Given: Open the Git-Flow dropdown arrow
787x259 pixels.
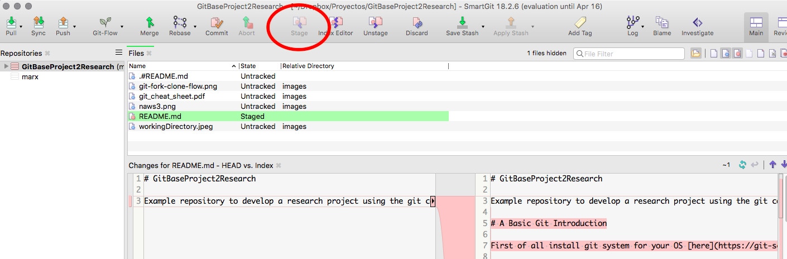Looking at the screenshot, I should coord(122,26).
